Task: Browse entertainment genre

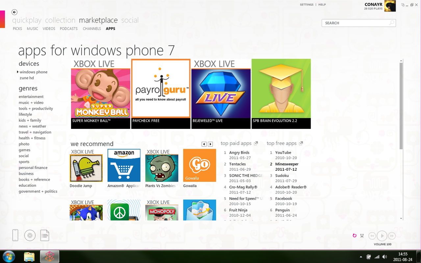Action: (x=31, y=97)
